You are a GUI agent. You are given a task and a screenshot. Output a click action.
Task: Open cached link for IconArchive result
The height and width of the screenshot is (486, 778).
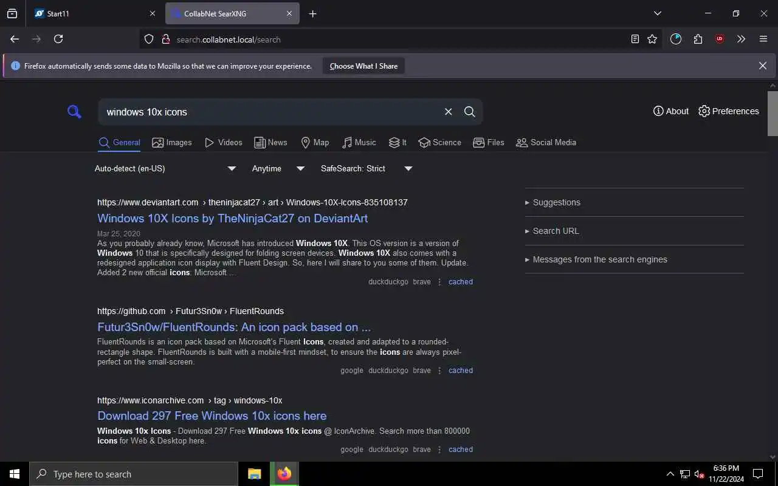point(461,450)
